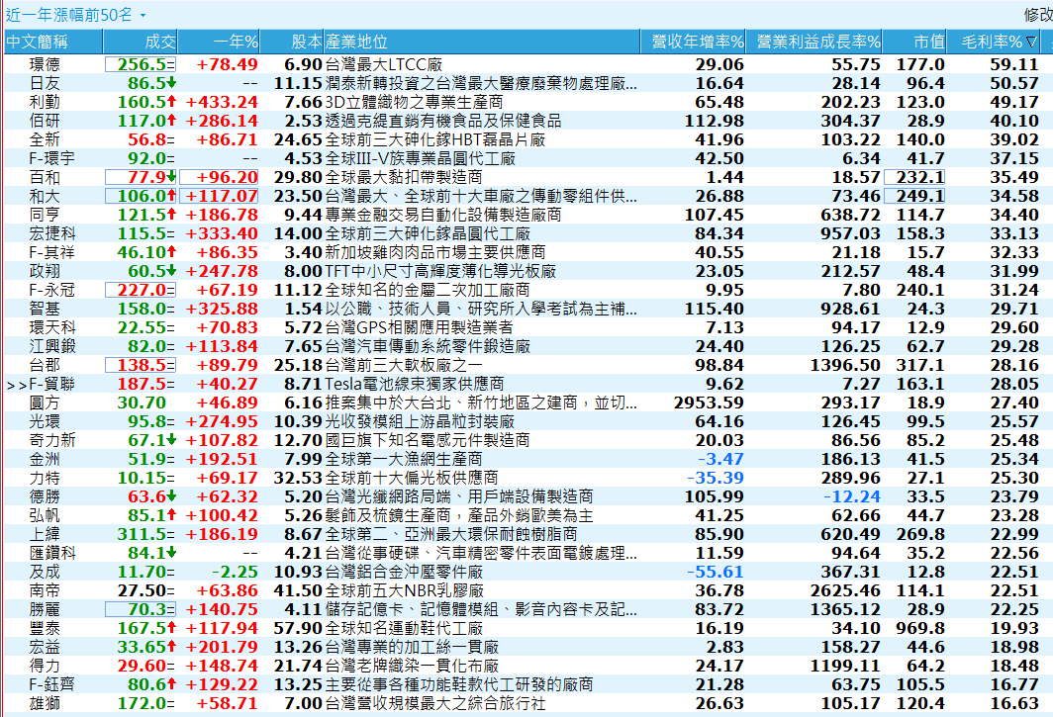Sort by the 中文簡稱 column header
Screen dimensions: 1053x717
(38, 42)
